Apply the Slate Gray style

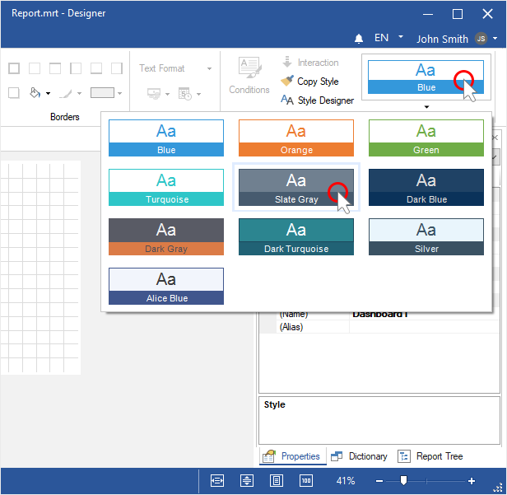click(x=296, y=187)
